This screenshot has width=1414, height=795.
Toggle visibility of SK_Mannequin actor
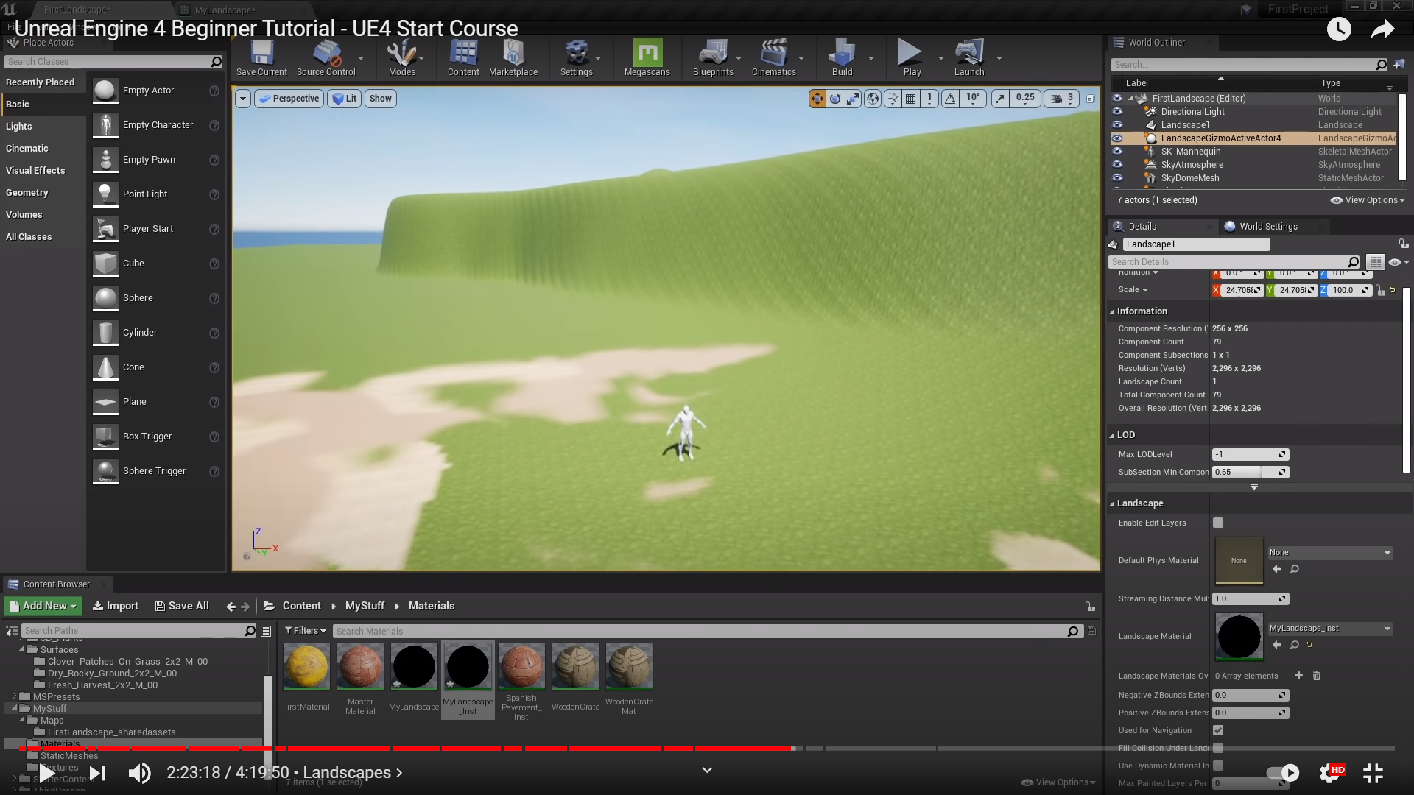click(x=1117, y=152)
